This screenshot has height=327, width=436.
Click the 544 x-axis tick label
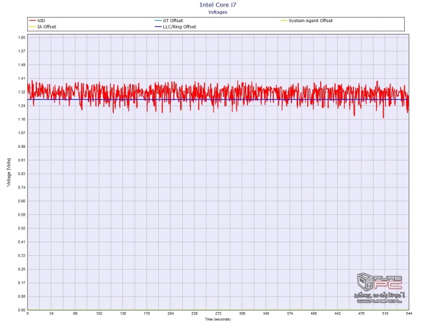pos(409,313)
